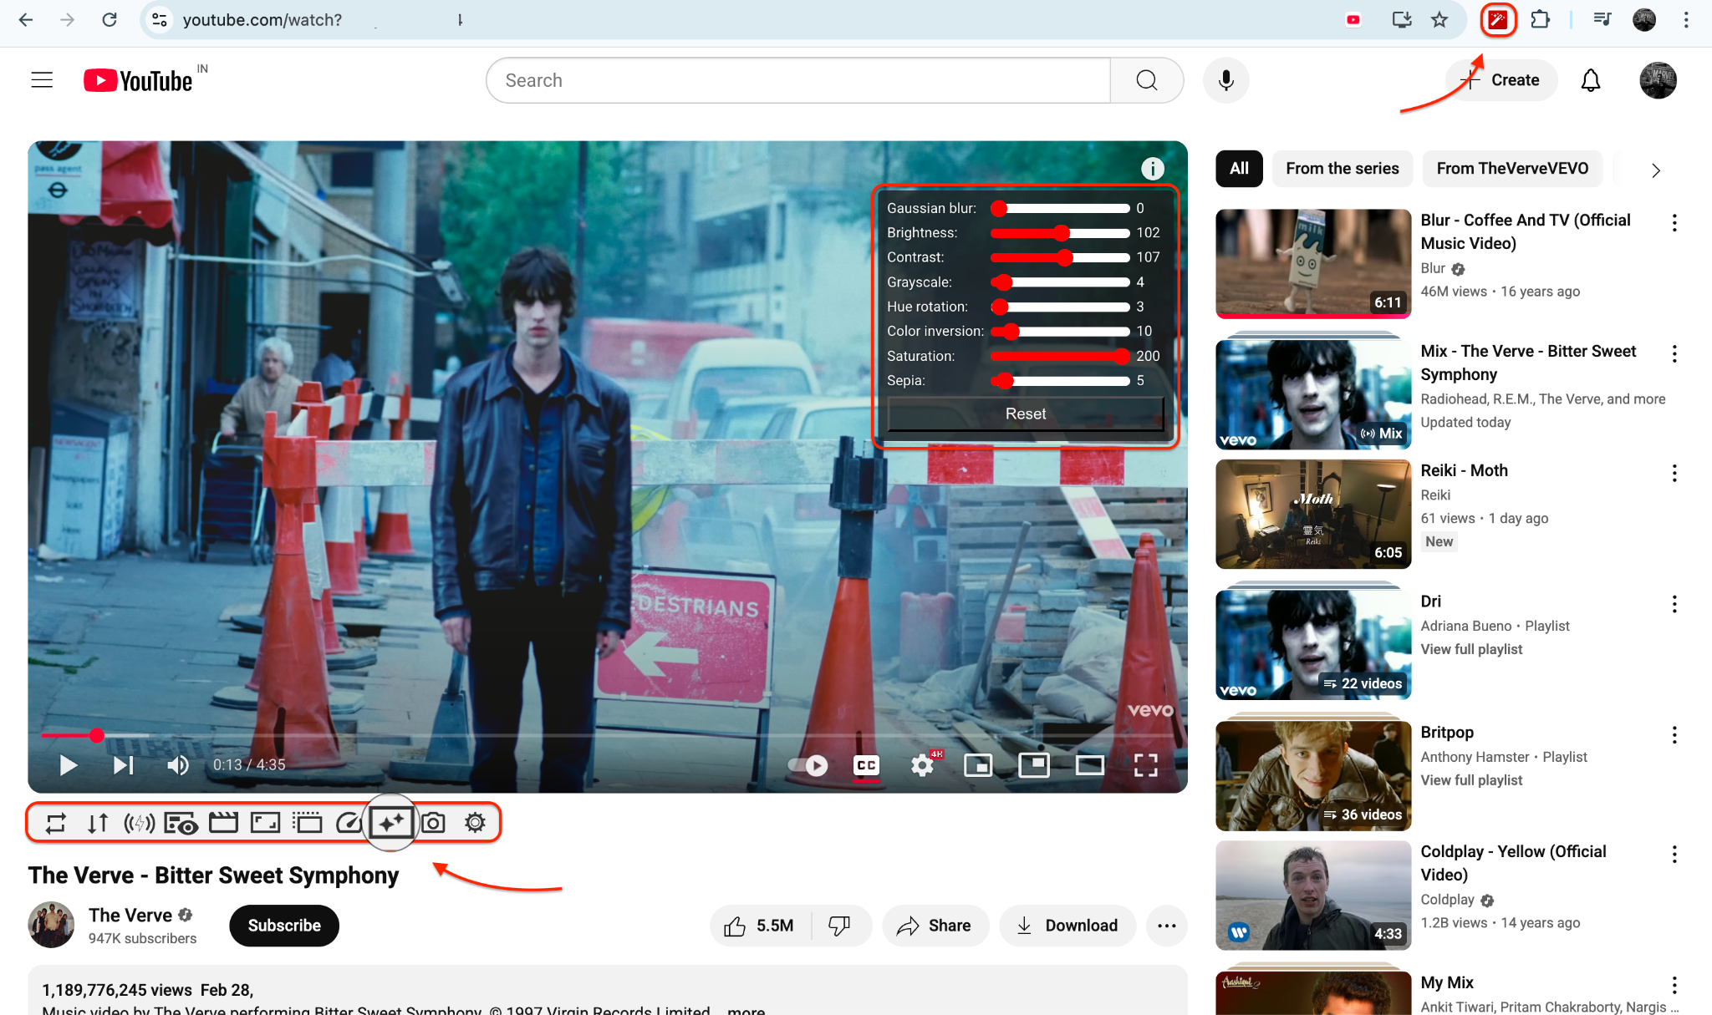The width and height of the screenshot is (1712, 1015).
Task: Open more actions ellipsis below video
Action: coord(1167,926)
